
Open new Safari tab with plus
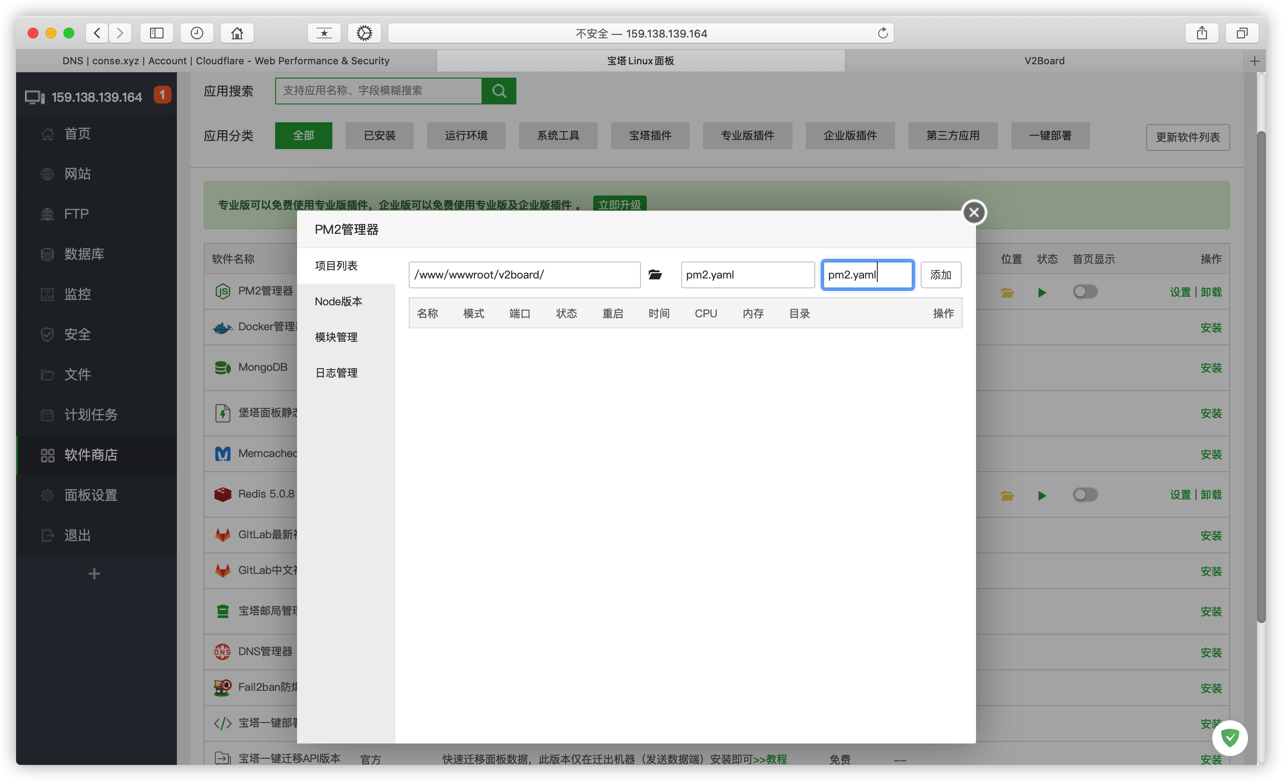click(x=1254, y=61)
